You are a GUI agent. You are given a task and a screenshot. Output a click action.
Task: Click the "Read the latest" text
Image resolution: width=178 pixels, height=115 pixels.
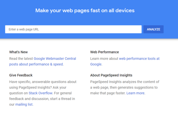click(x=21, y=59)
